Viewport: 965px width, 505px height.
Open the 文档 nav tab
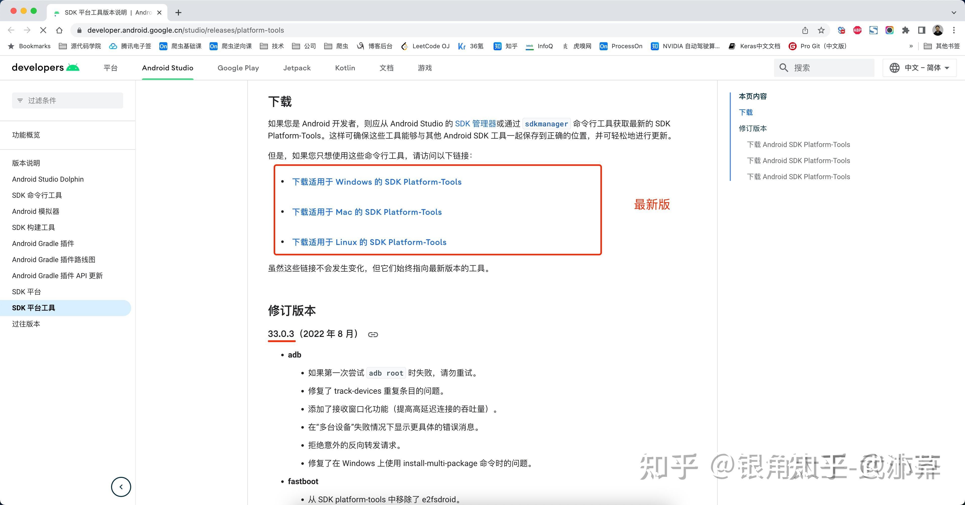[387, 68]
